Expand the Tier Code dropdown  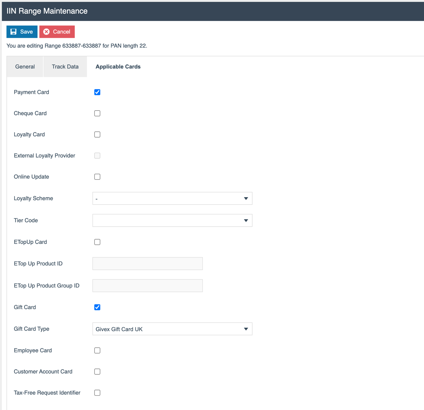click(245, 220)
